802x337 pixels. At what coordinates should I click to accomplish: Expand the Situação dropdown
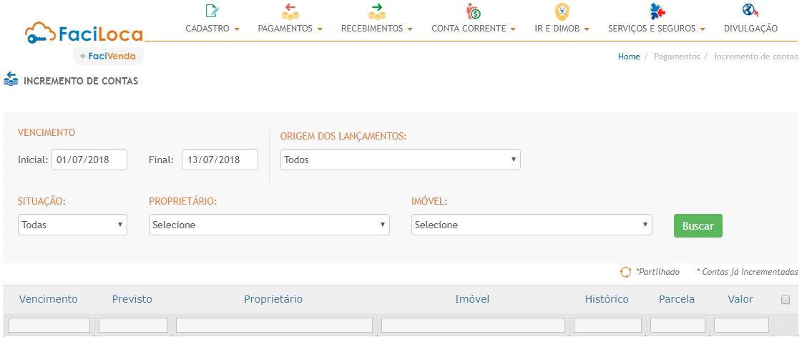(x=72, y=225)
